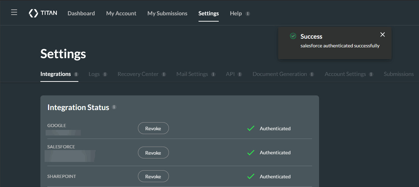Screen dimensions: 419x187
Task: Switch to the Logs tab
Action: click(94, 74)
